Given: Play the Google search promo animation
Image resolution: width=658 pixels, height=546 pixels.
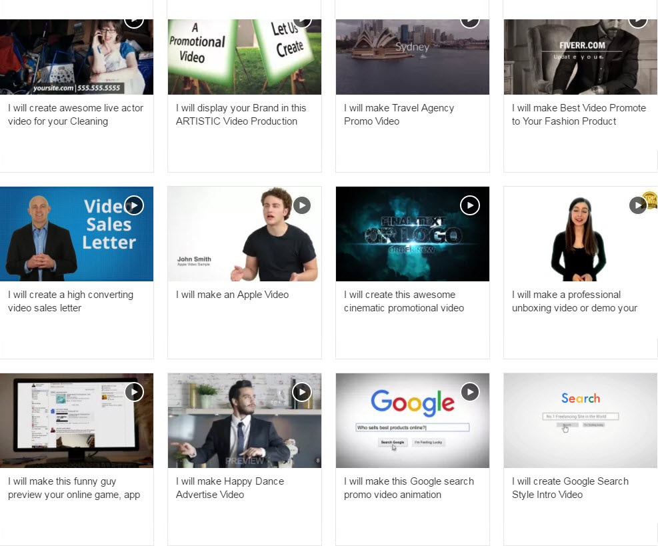Looking at the screenshot, I should [x=470, y=392].
